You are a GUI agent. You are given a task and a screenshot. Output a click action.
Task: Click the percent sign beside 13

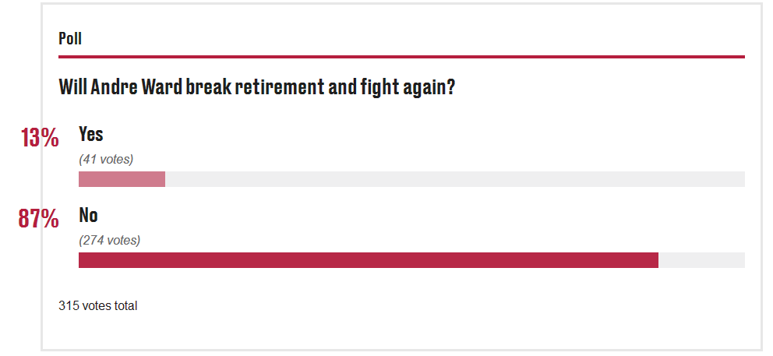(x=49, y=138)
